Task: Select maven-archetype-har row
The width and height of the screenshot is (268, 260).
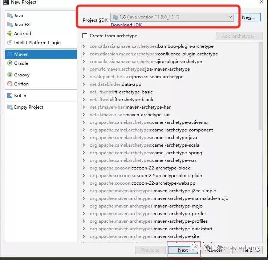Action: pyautogui.click(x=170, y=107)
